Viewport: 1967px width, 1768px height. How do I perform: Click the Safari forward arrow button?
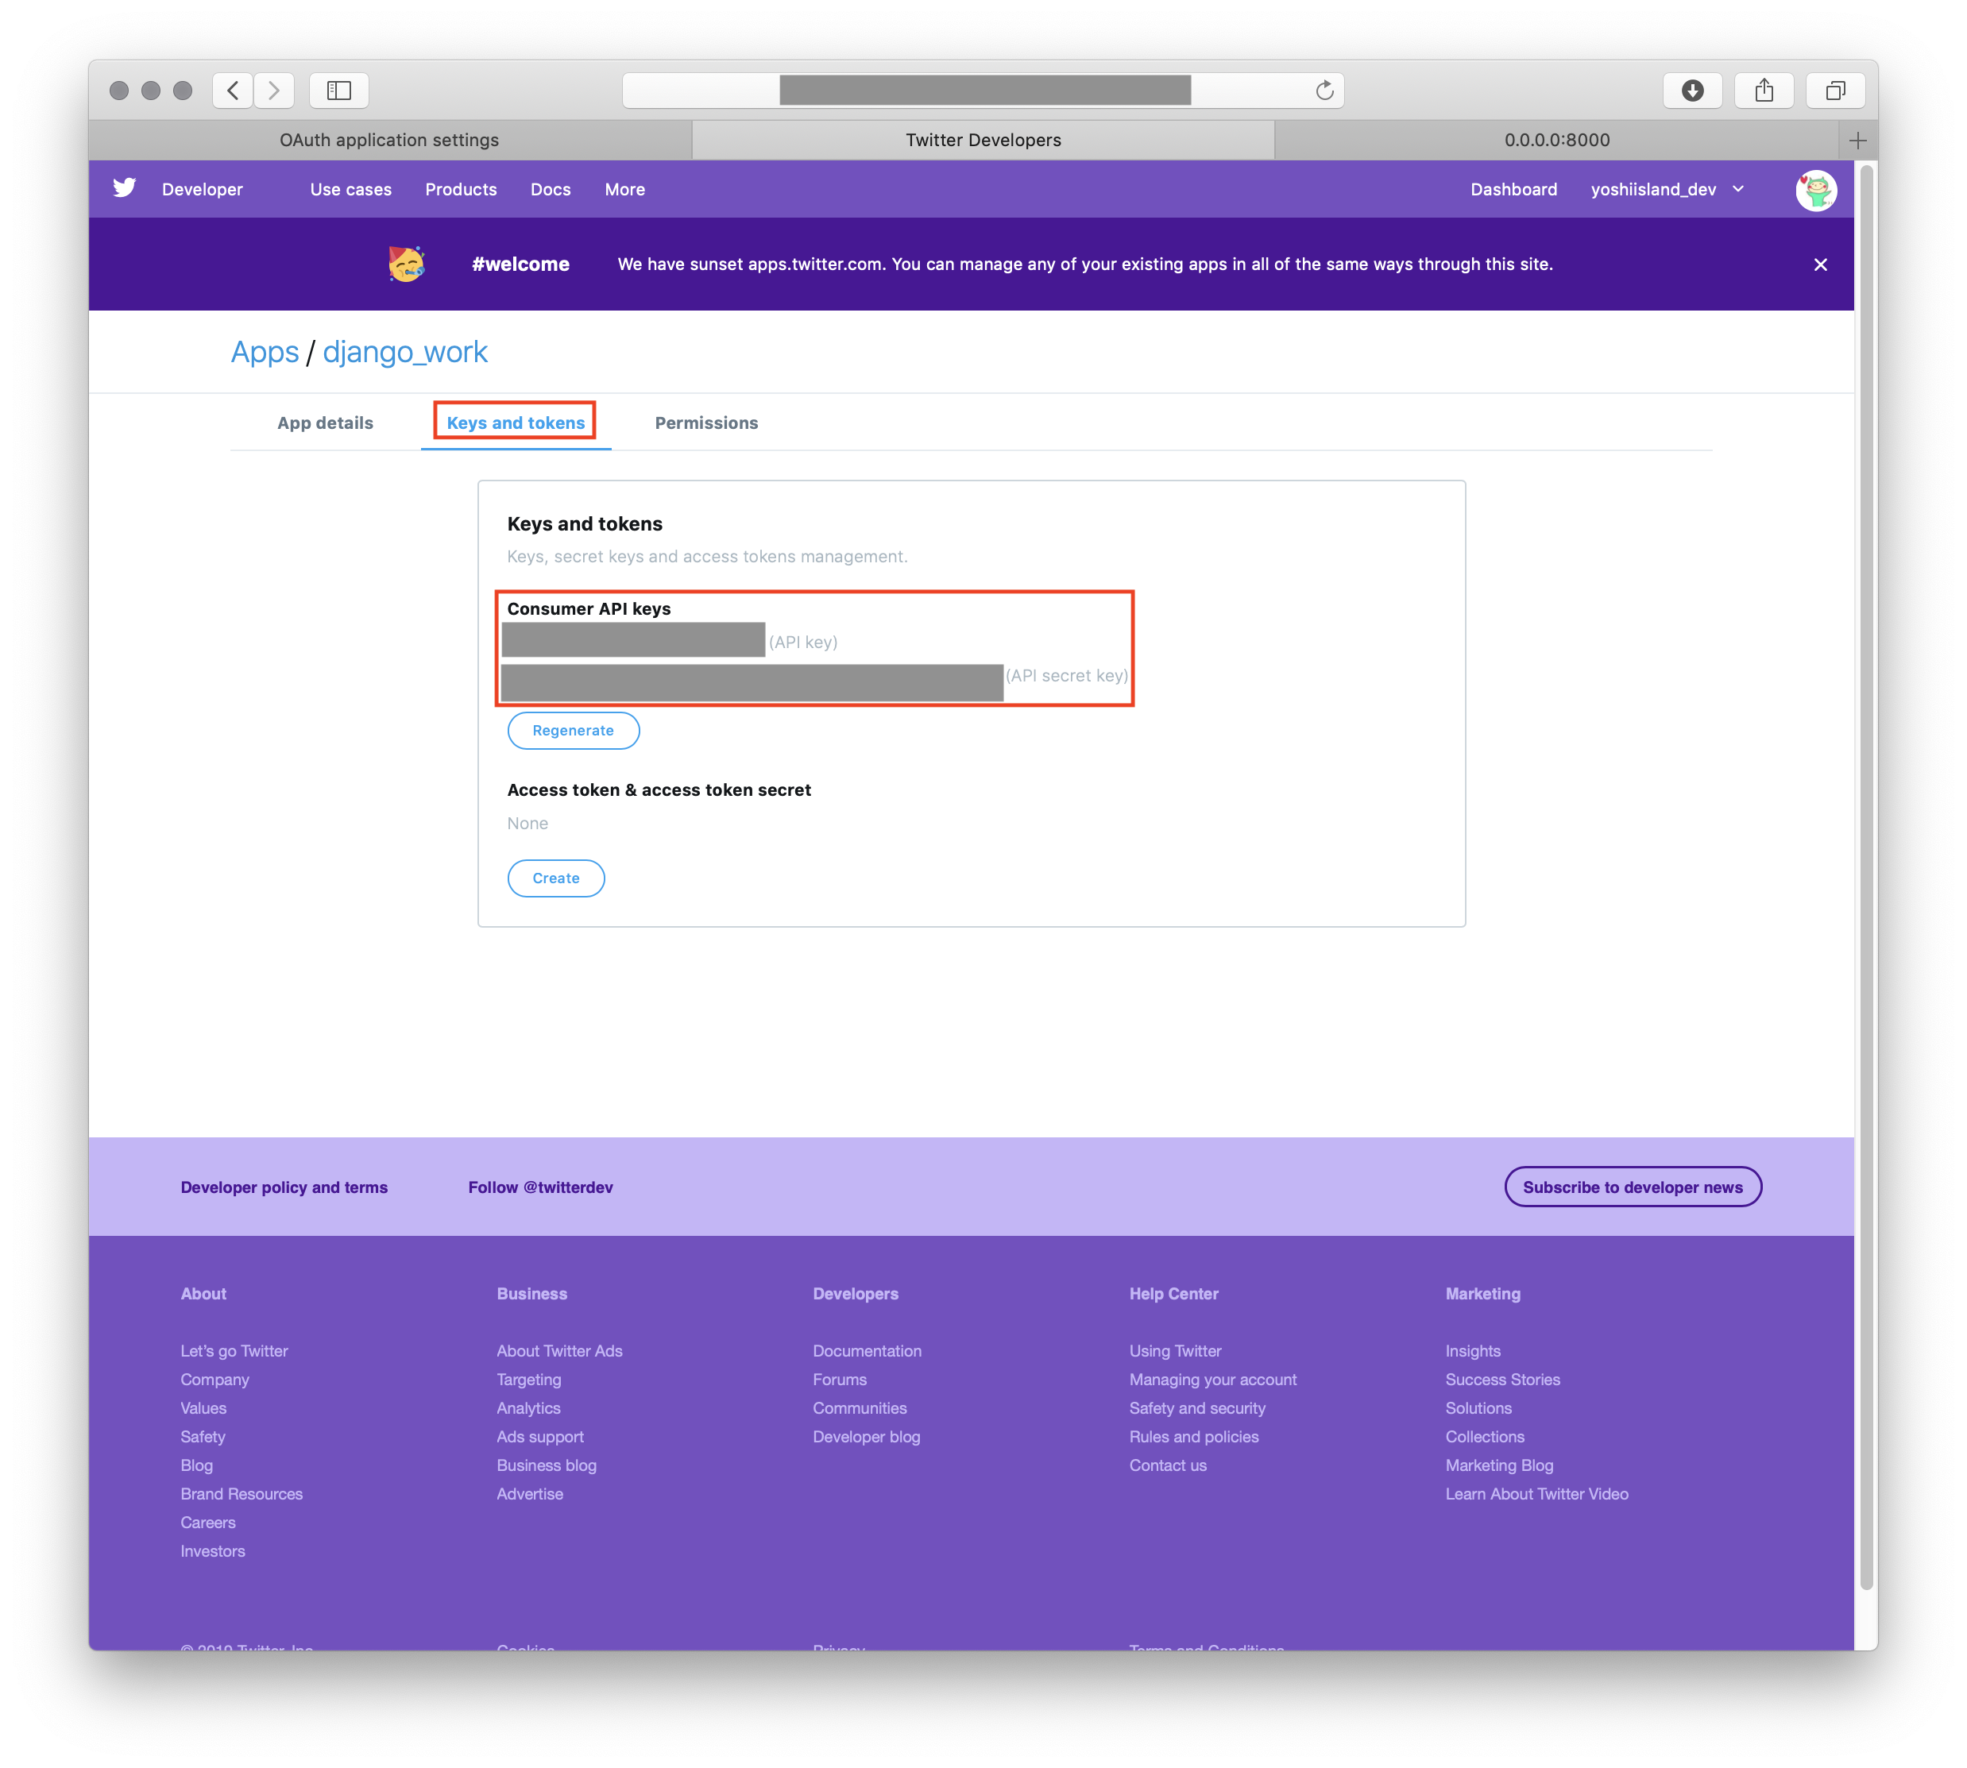[x=274, y=91]
